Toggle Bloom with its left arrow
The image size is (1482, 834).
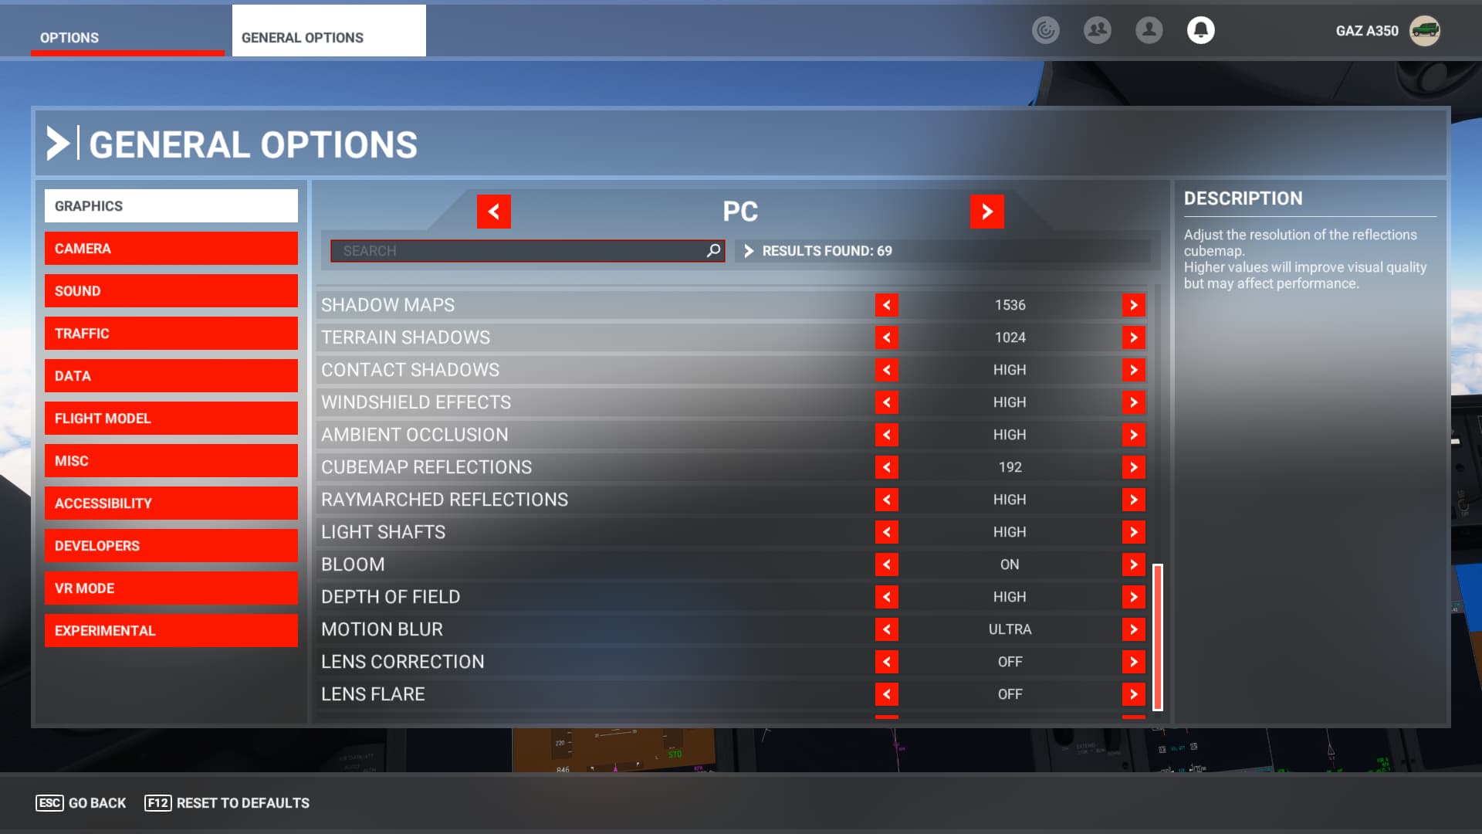[886, 564]
